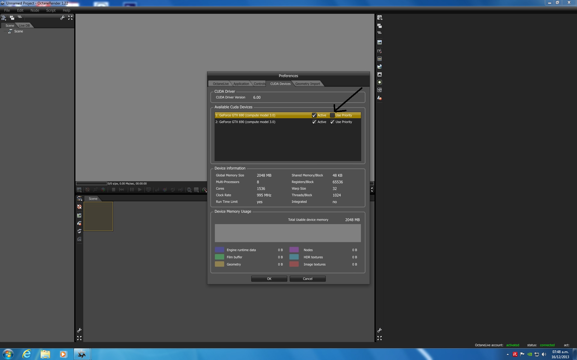Disable Use Priority for the second GeForce GTX 690
Image resolution: width=577 pixels, height=360 pixels.
332,122
